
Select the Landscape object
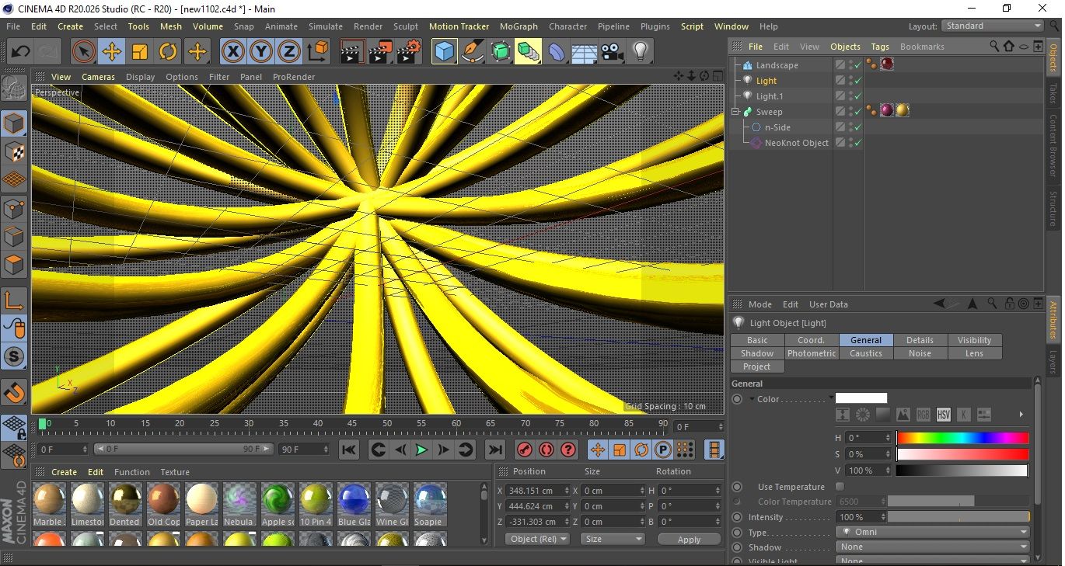(777, 65)
